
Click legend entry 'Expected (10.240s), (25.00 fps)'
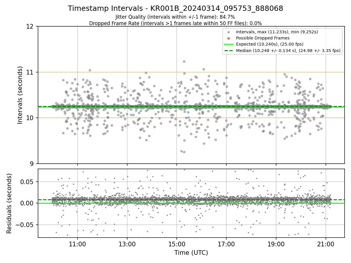(270, 44)
